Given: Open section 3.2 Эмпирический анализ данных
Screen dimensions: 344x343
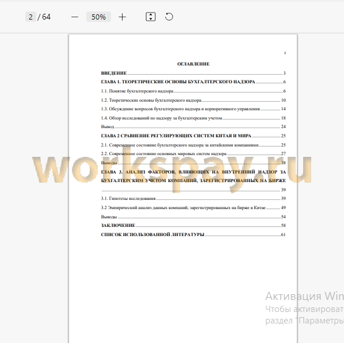Looking at the screenshot, I should coord(193,207).
